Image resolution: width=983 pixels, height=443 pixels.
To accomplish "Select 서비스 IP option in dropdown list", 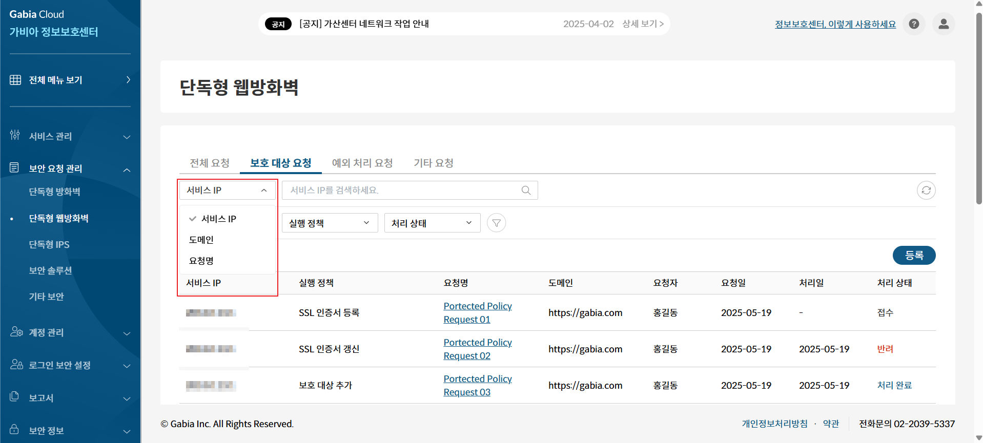I will 228,219.
